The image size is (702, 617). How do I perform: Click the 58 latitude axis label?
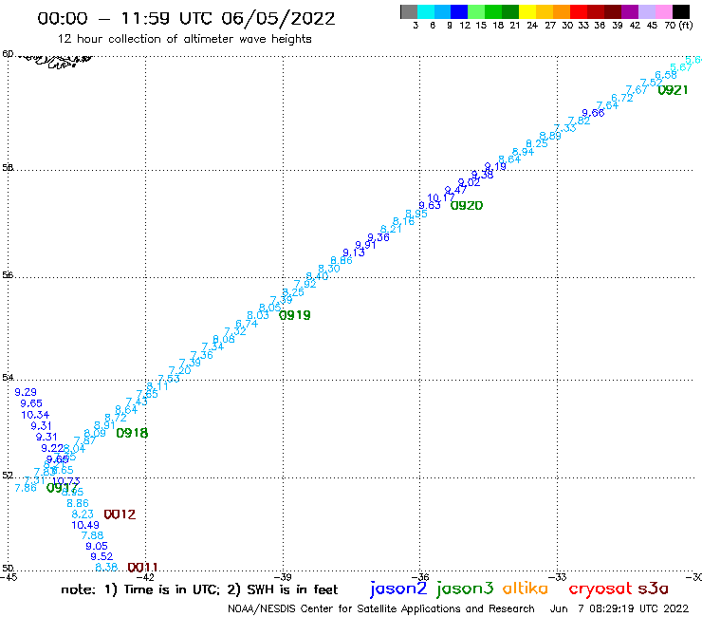coord(8,168)
